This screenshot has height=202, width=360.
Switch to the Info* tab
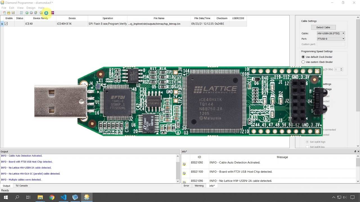point(212,186)
